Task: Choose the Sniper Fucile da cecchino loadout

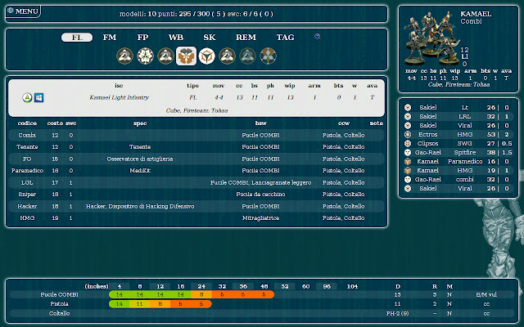Action: [x=196, y=195]
